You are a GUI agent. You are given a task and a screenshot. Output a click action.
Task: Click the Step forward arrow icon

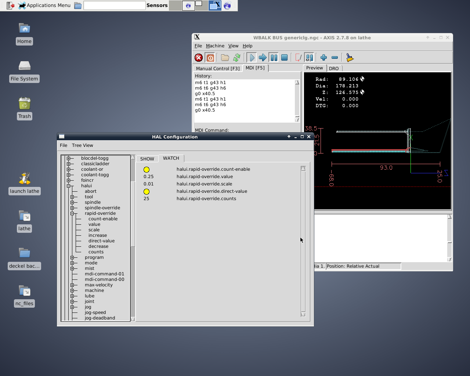(263, 58)
